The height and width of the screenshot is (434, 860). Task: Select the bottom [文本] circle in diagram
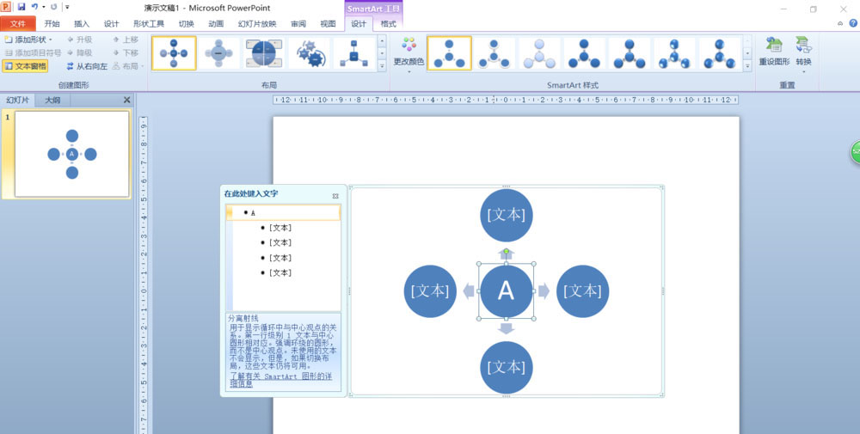pos(506,367)
